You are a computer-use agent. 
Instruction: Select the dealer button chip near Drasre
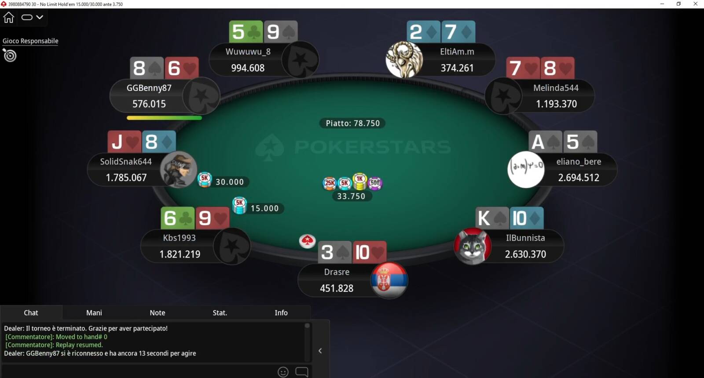(307, 241)
